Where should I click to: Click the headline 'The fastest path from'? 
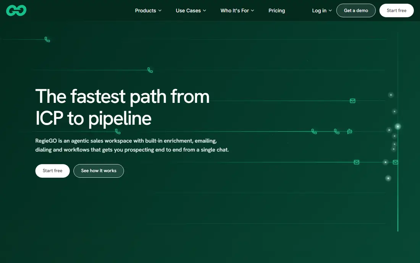click(x=123, y=96)
